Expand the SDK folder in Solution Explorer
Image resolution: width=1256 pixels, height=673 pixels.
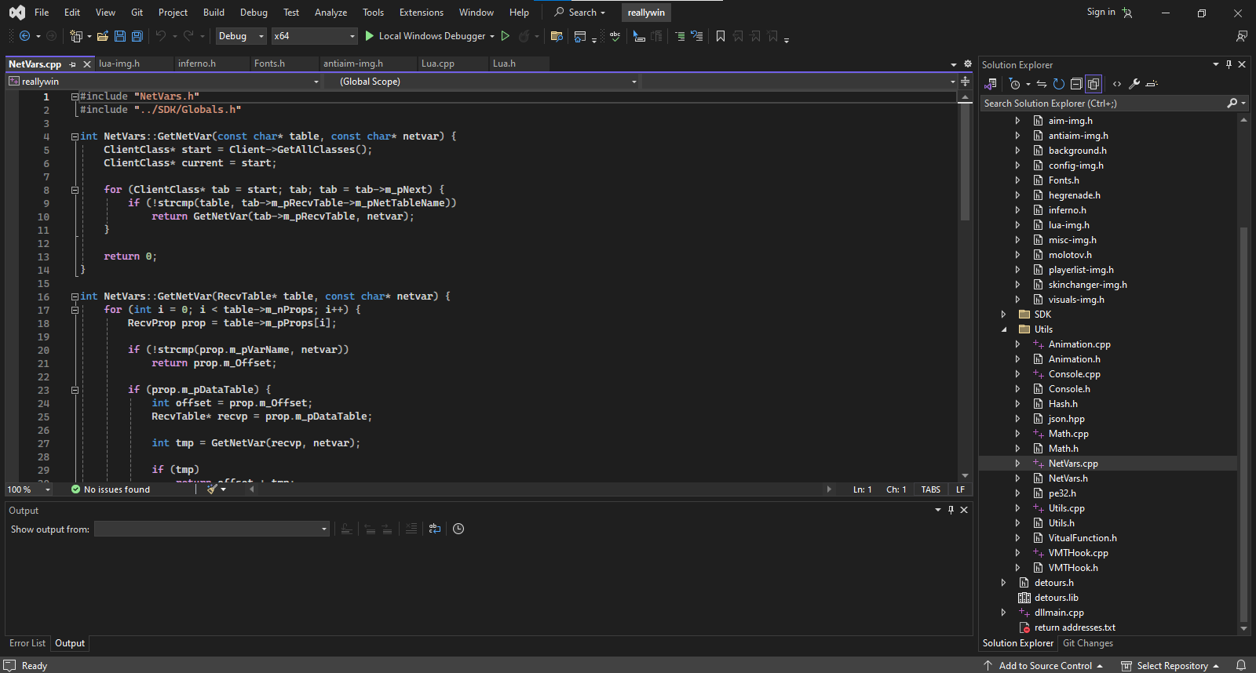pyautogui.click(x=1003, y=315)
